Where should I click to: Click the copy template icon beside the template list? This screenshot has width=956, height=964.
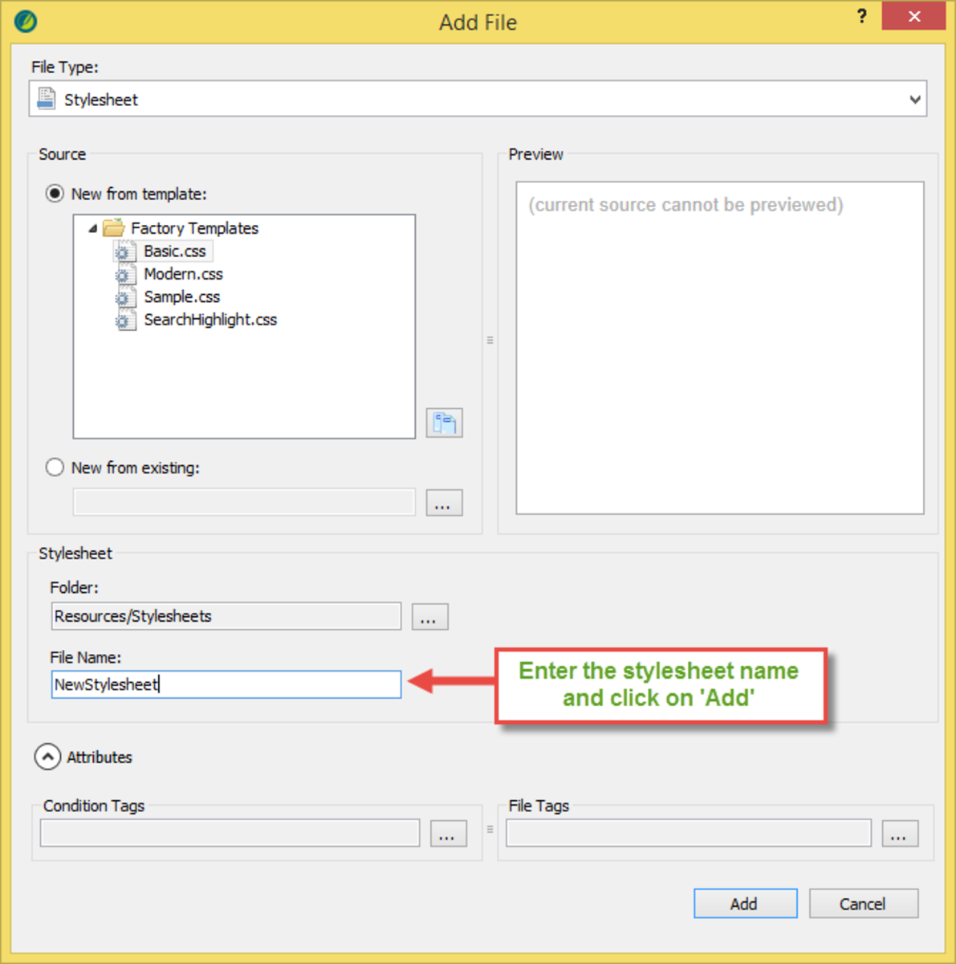click(444, 423)
